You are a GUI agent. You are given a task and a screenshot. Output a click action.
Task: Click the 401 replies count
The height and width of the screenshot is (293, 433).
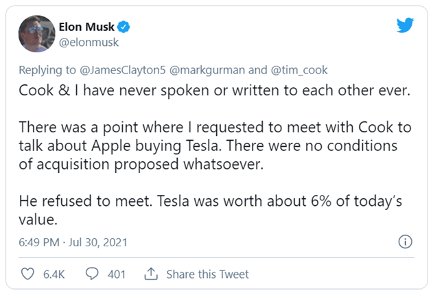pyautogui.click(x=117, y=274)
